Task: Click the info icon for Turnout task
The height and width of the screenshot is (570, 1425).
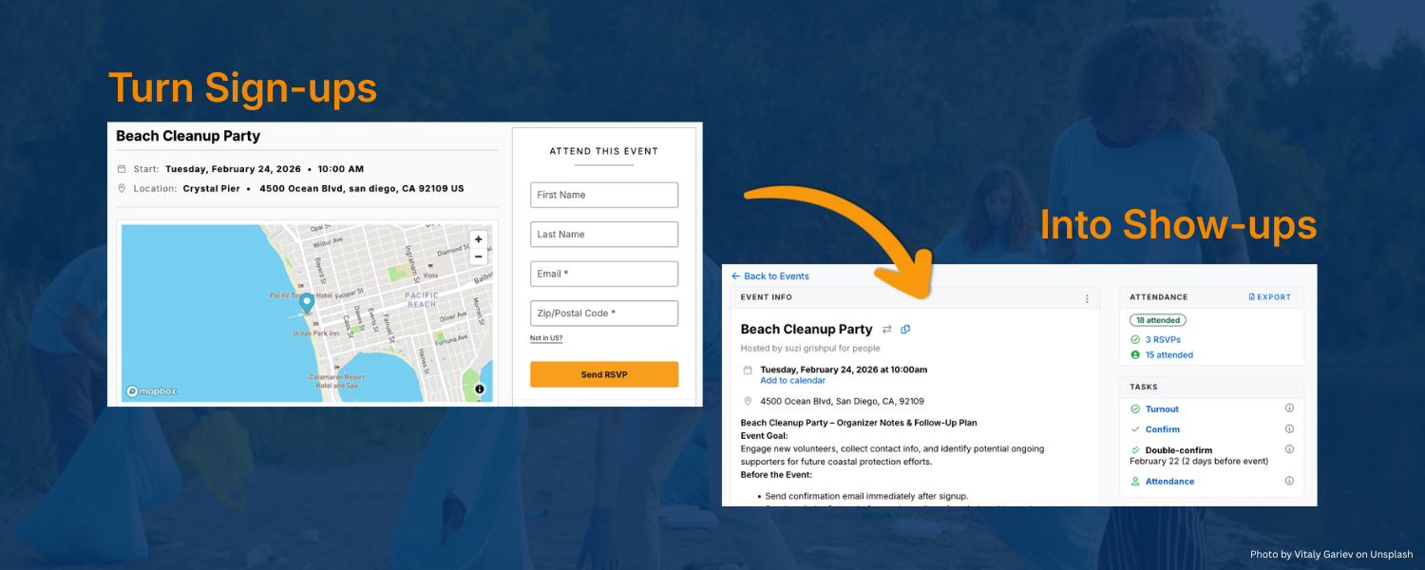Action: 1289,408
